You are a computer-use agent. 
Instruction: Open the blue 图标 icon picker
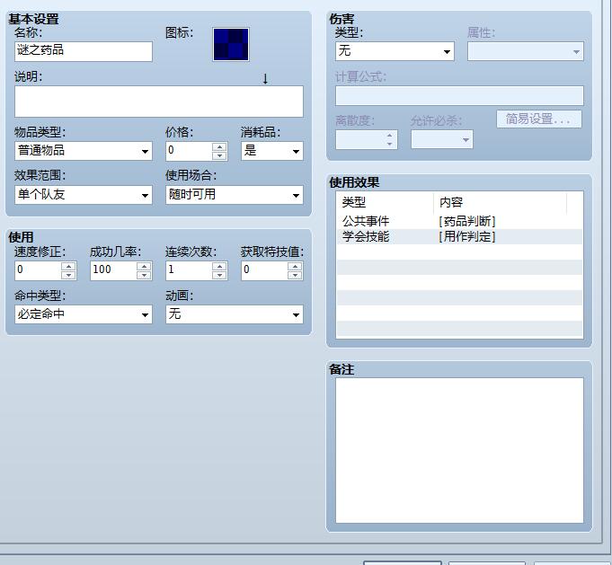pyautogui.click(x=231, y=44)
